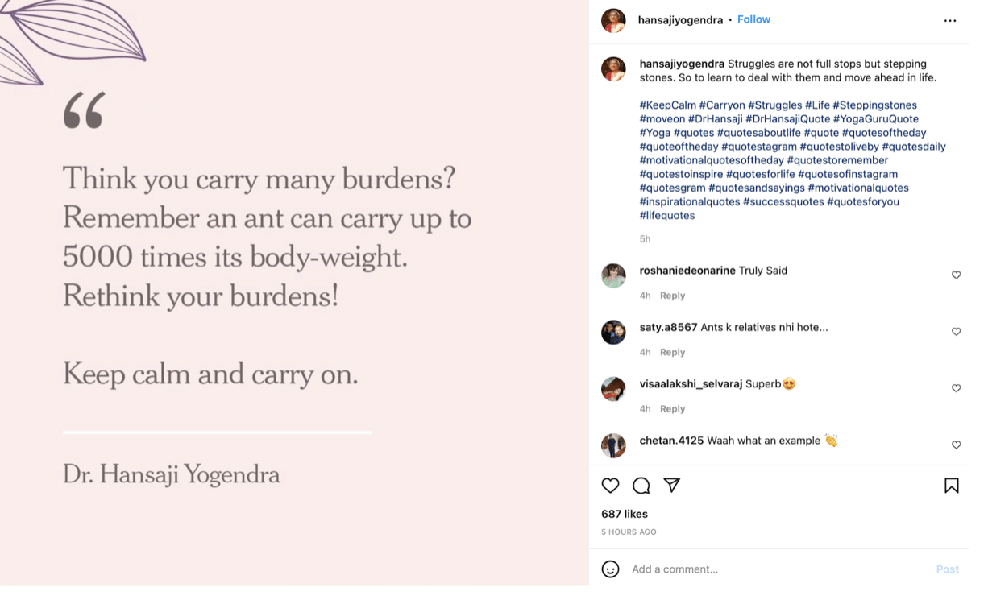
Task: Reply to saty.a8567's comment
Action: tap(672, 352)
